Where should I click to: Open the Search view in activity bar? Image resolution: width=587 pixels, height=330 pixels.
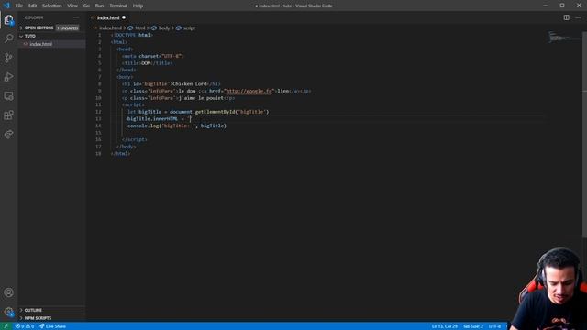[8, 38]
